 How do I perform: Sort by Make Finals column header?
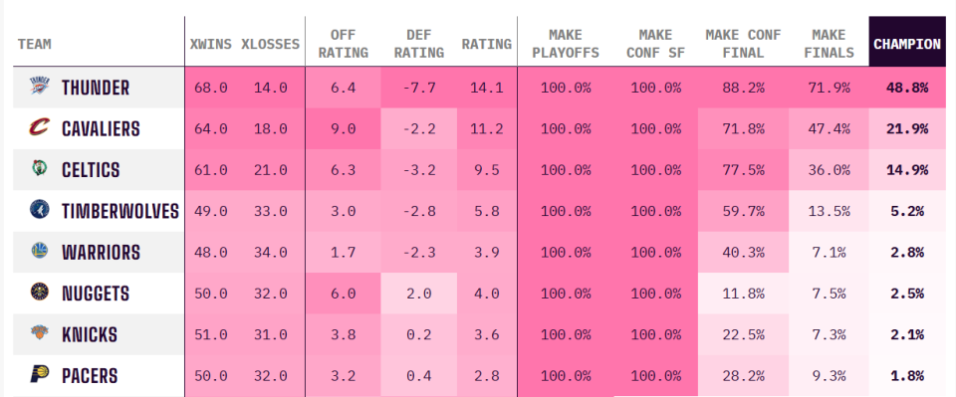pos(829,44)
